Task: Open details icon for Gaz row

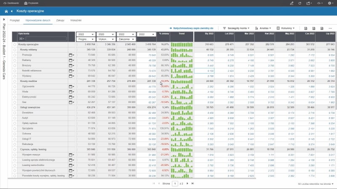Action: click(71, 102)
